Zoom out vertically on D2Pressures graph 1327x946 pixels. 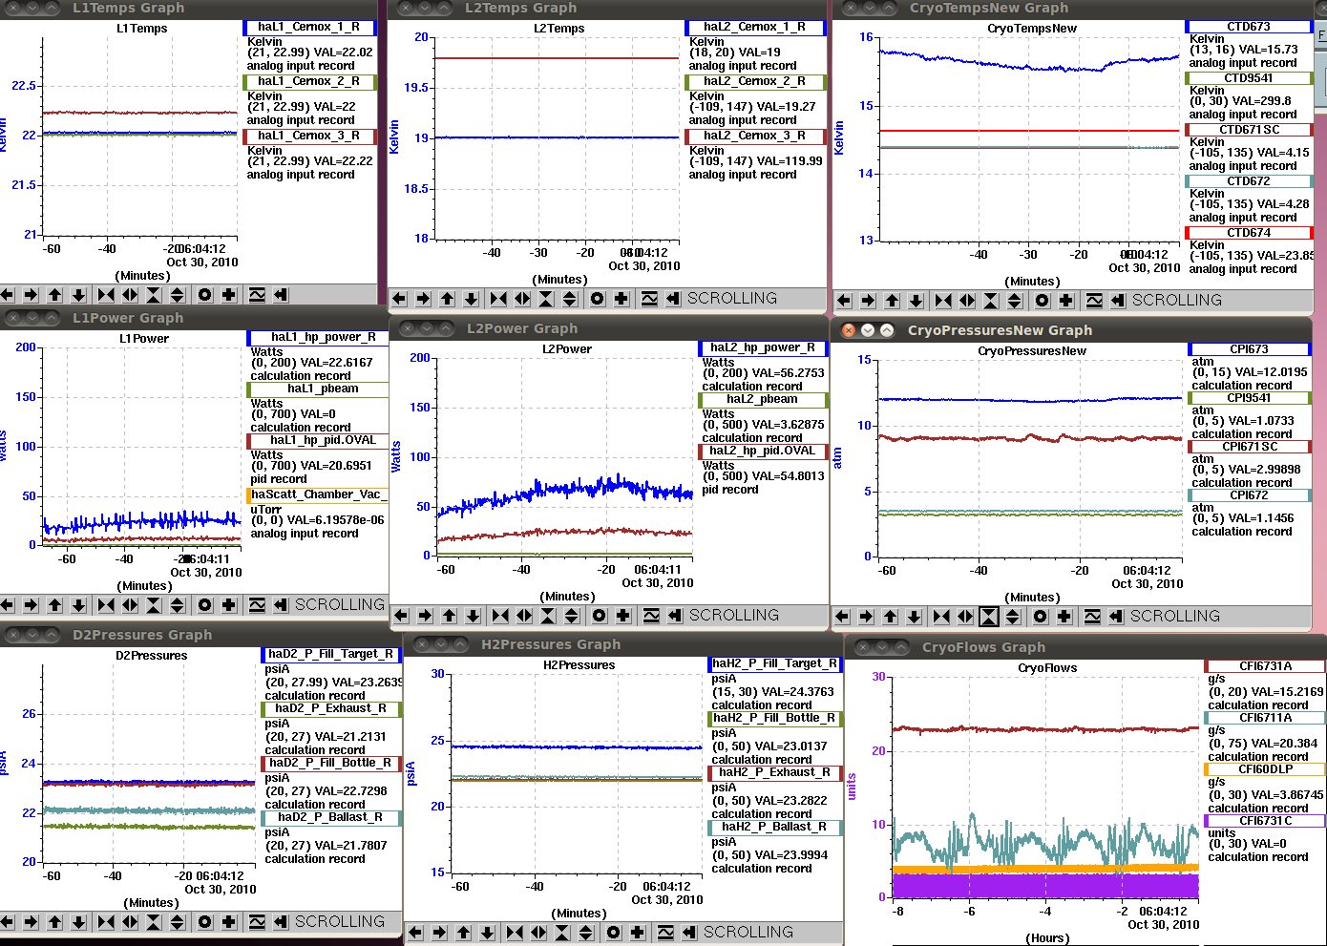(178, 922)
